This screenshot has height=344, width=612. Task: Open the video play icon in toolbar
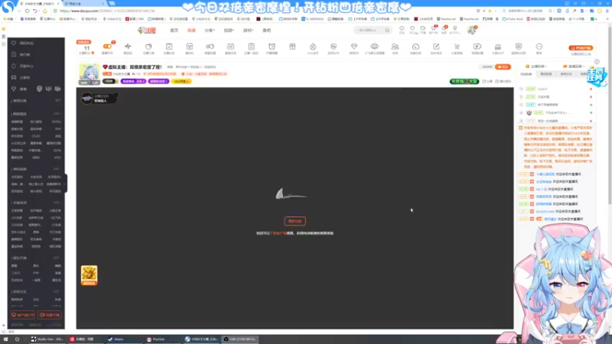click(x=477, y=47)
